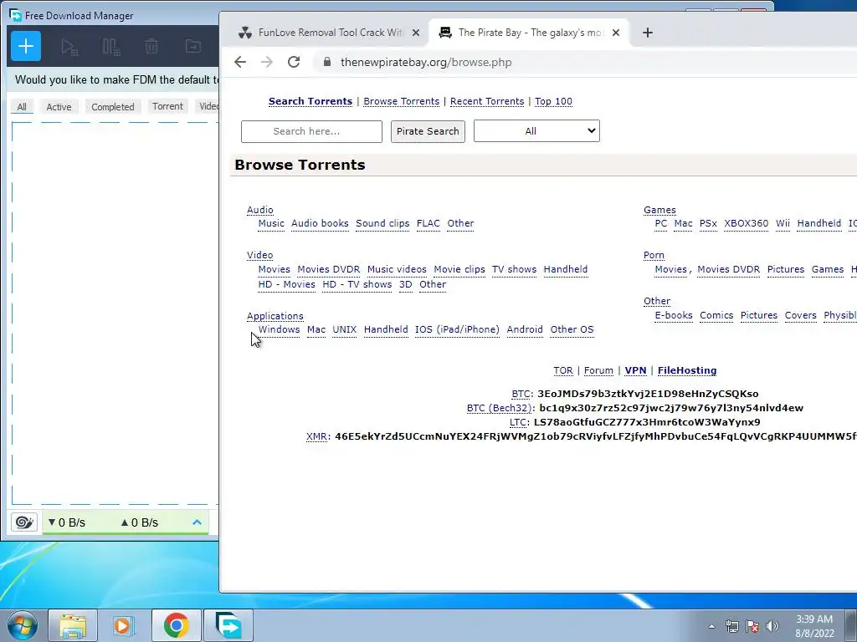Image resolution: width=857 pixels, height=642 pixels.
Task: Open Windows Start menu
Action: 23,625
